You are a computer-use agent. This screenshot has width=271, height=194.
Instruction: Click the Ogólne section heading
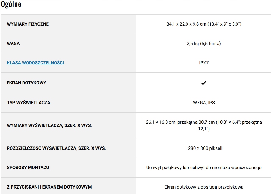11,5
